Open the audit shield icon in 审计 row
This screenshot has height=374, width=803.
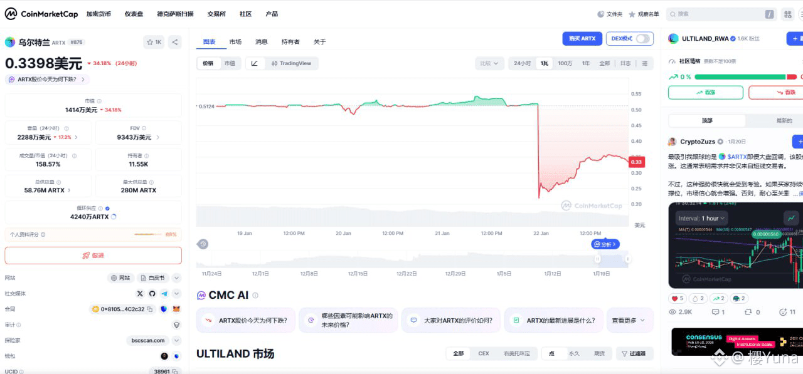click(176, 325)
